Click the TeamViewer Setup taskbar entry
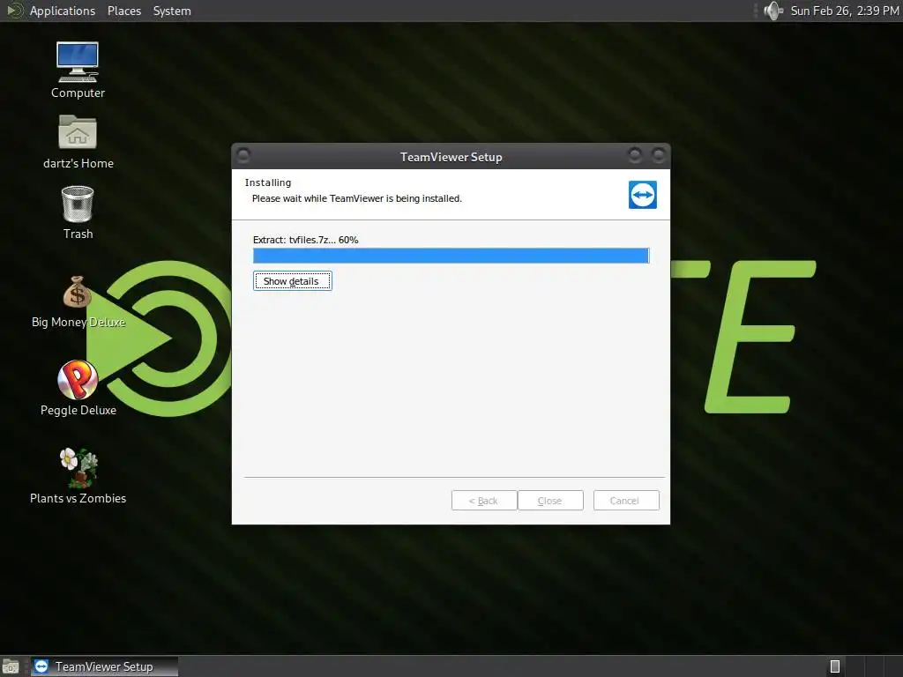Image resolution: width=903 pixels, height=677 pixels. pyautogui.click(x=104, y=666)
